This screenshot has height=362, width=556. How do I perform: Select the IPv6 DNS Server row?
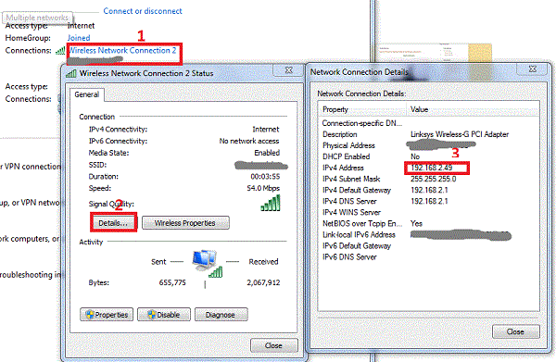click(428, 257)
